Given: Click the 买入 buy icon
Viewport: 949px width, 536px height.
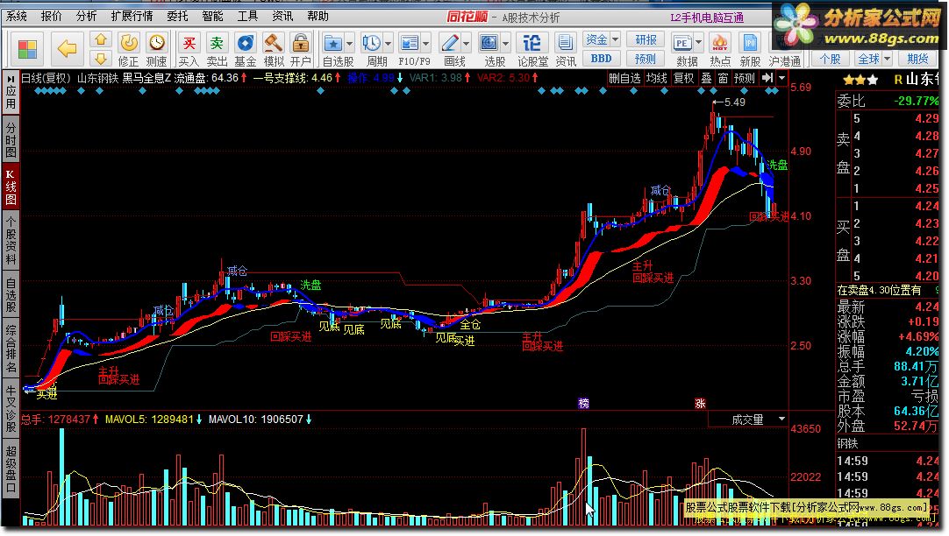Looking at the screenshot, I should tap(189, 43).
